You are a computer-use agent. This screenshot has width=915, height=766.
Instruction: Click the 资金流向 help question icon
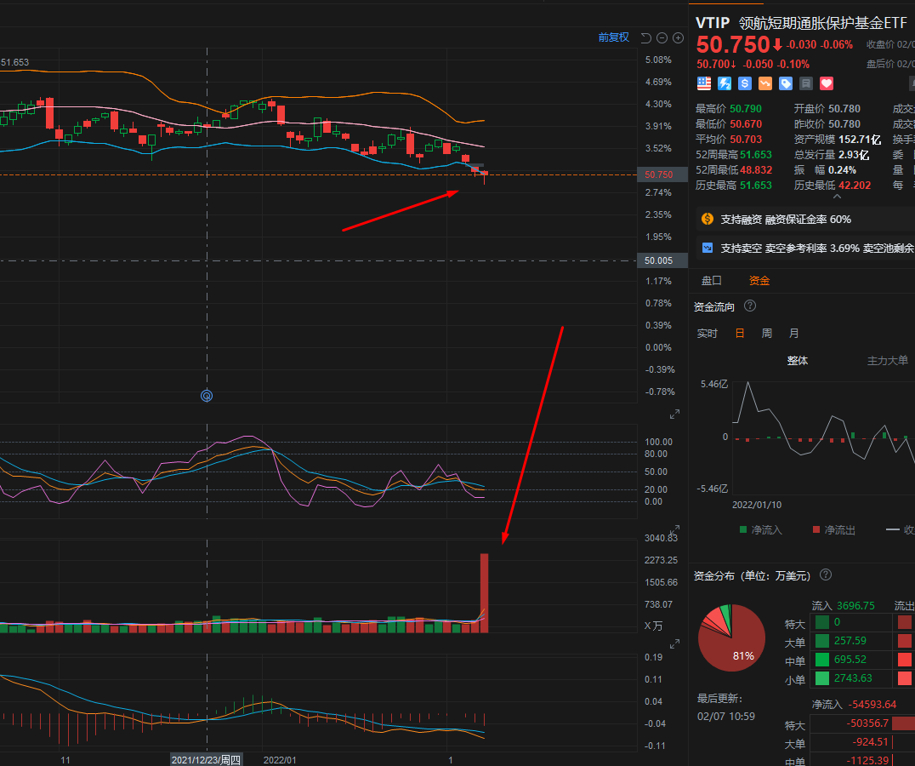[x=750, y=306]
